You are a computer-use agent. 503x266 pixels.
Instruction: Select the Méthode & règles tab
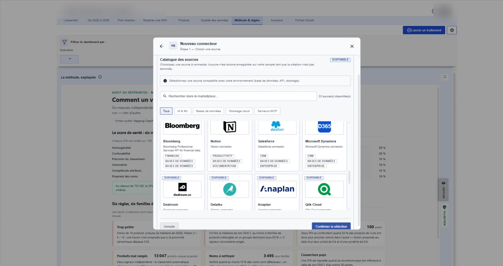[247, 20]
